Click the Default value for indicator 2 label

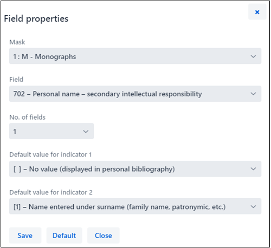(x=51, y=192)
